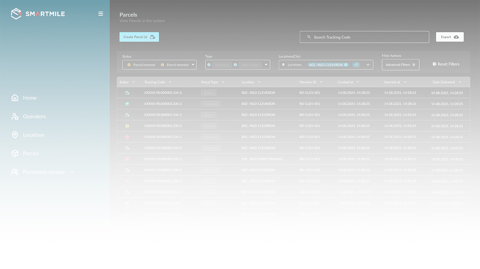The image size is (480, 269).
Task: Collapse the sidebar with the hamburger icon
Action: (x=100, y=14)
